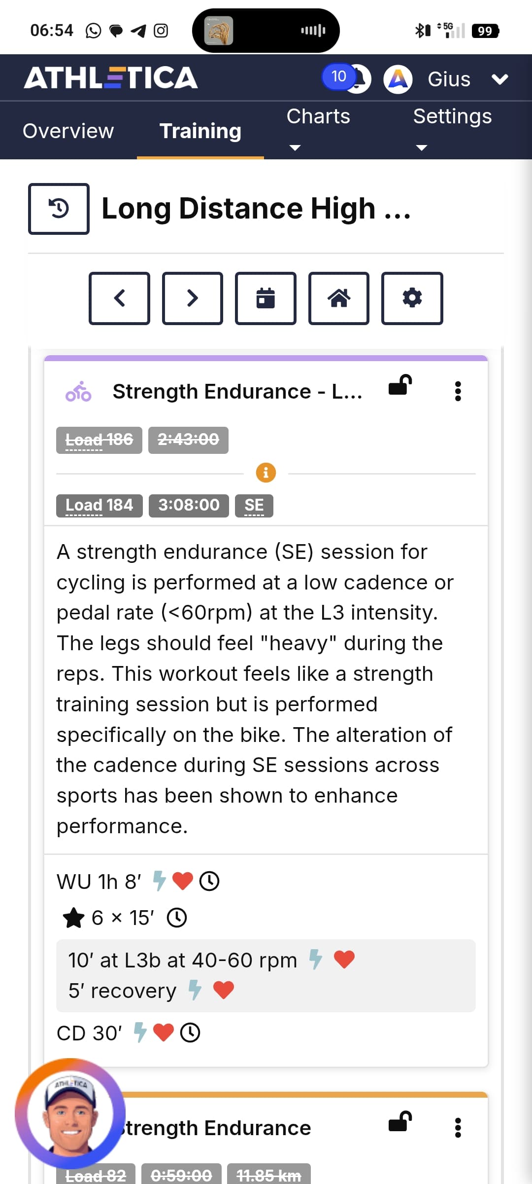Open the AI coach avatar chat bubble

70,1113
